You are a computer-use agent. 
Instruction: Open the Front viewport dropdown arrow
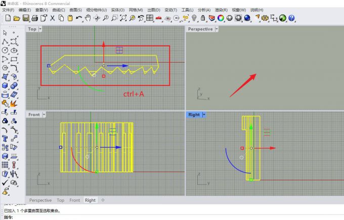pyautogui.click(x=44, y=115)
